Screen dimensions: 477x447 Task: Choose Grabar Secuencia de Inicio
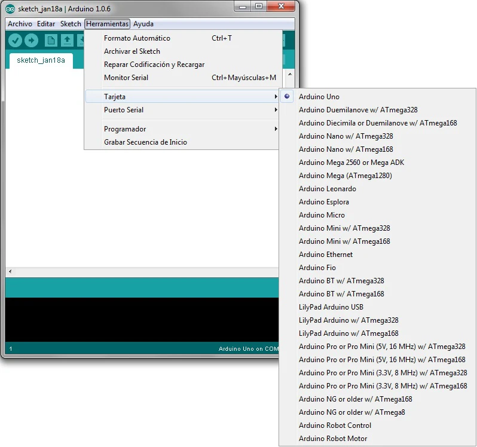pos(145,142)
